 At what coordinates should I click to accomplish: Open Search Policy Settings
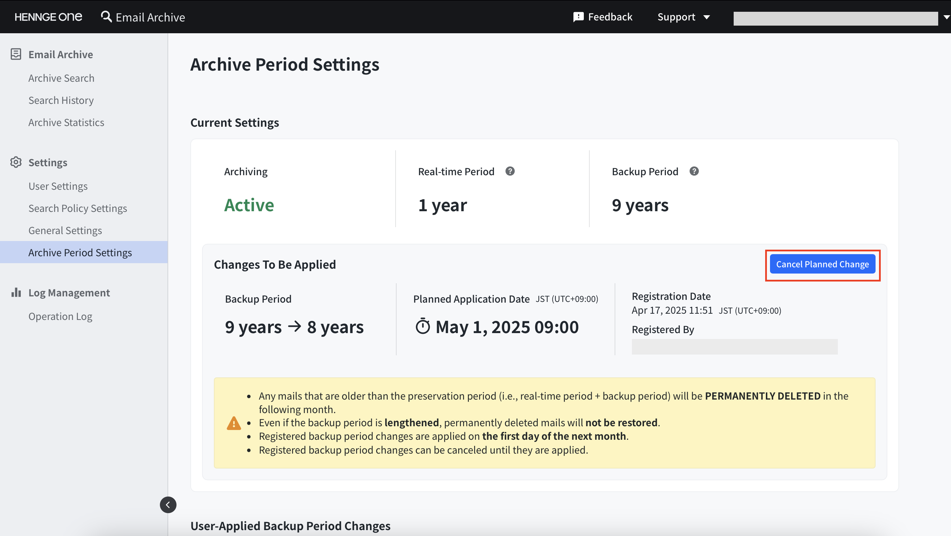click(78, 208)
